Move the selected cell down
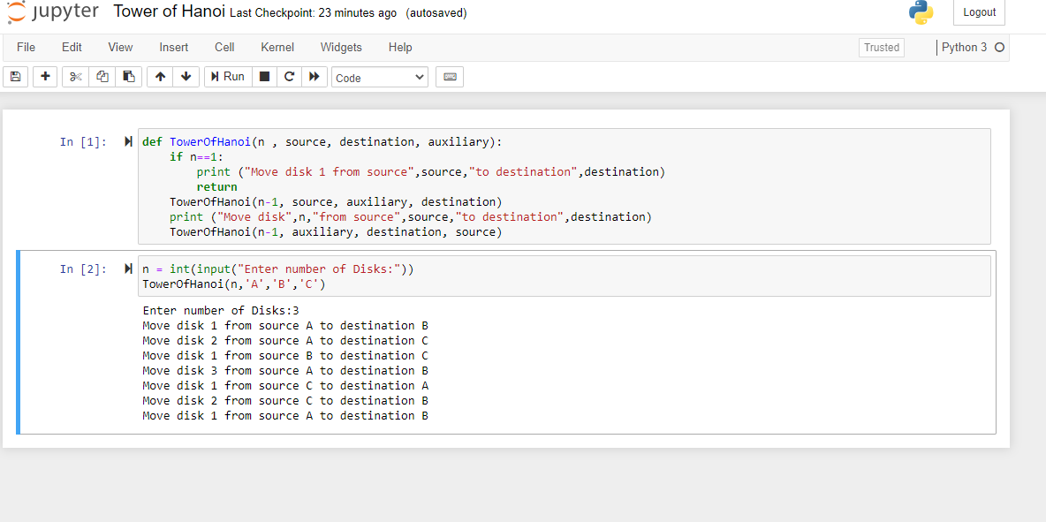Viewport: 1046px width, 522px height. click(x=186, y=77)
